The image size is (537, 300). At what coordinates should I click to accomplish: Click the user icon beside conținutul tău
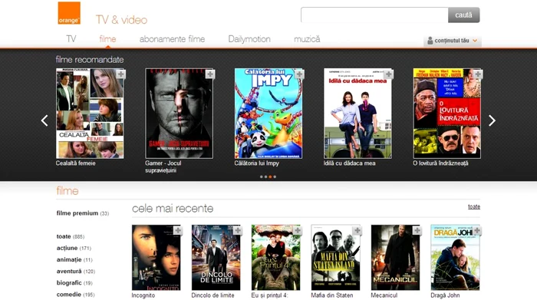pyautogui.click(x=430, y=41)
